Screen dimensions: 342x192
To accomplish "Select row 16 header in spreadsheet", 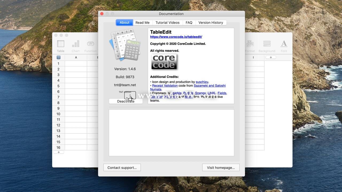I will click(59, 147).
